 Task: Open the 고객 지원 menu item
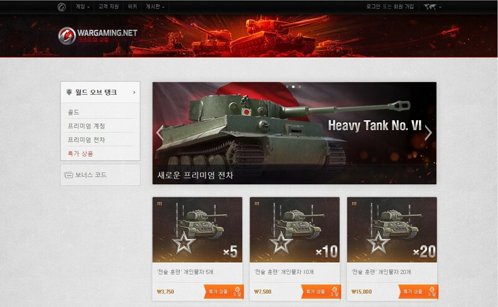[x=108, y=7]
